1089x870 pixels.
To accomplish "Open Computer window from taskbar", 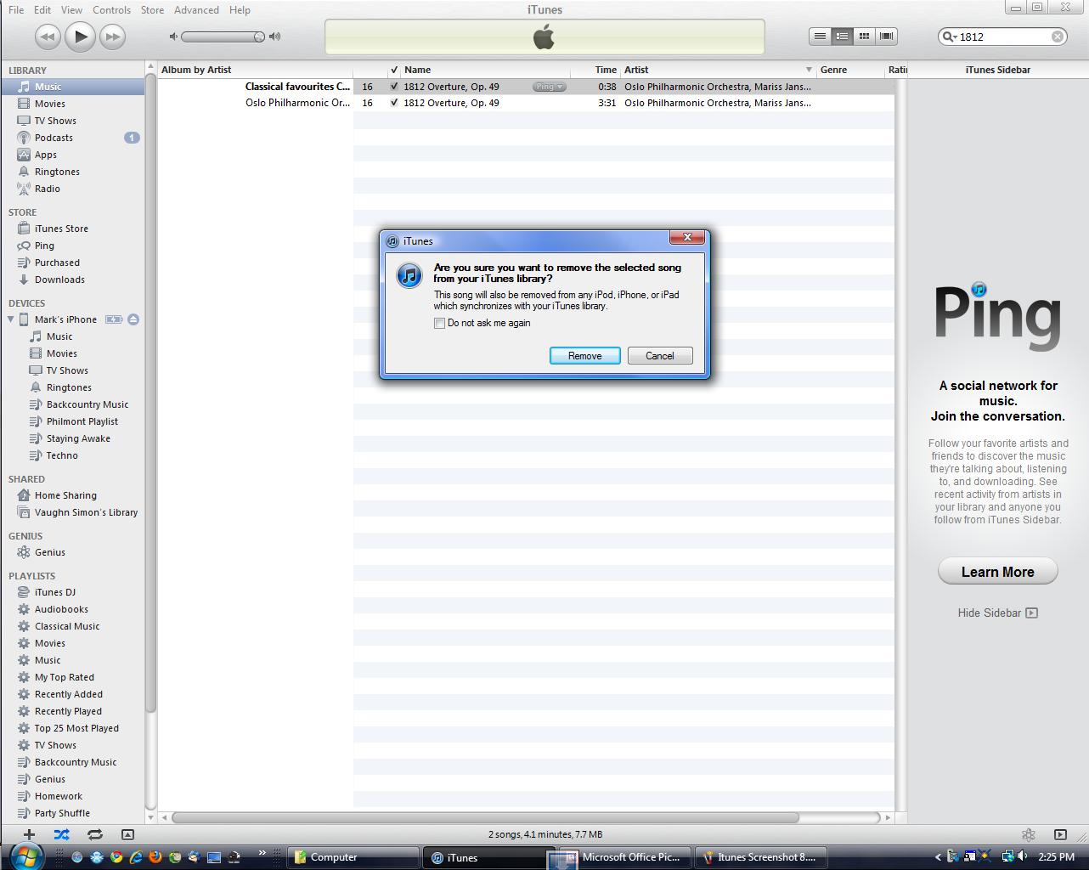I will pyautogui.click(x=353, y=857).
